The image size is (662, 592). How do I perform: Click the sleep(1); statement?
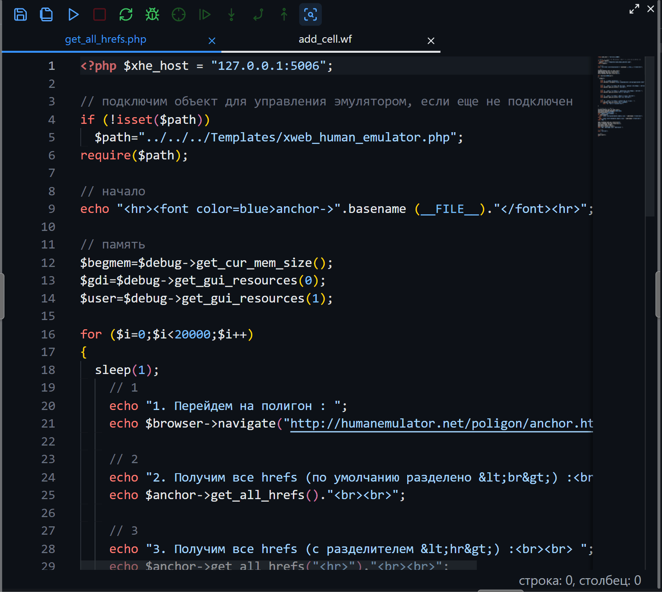pos(127,370)
